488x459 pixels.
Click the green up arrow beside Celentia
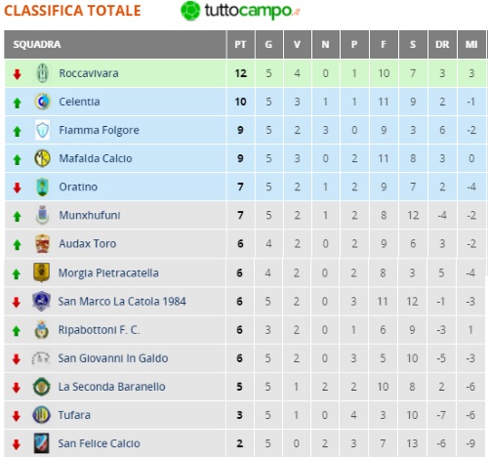[17, 103]
